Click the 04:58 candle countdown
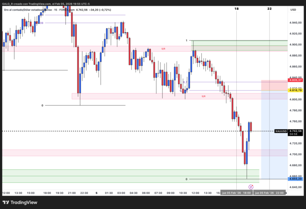Viewport: 306px width, 209px height. pos(293,134)
